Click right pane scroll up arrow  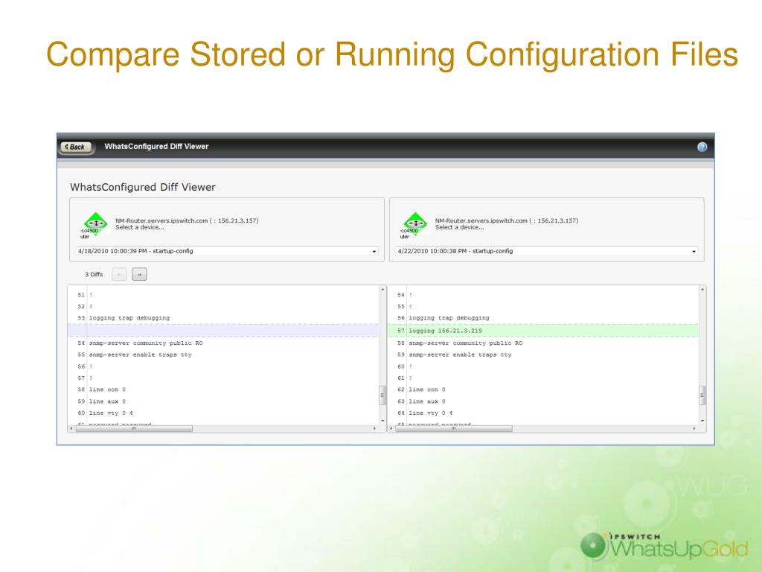tap(702, 290)
